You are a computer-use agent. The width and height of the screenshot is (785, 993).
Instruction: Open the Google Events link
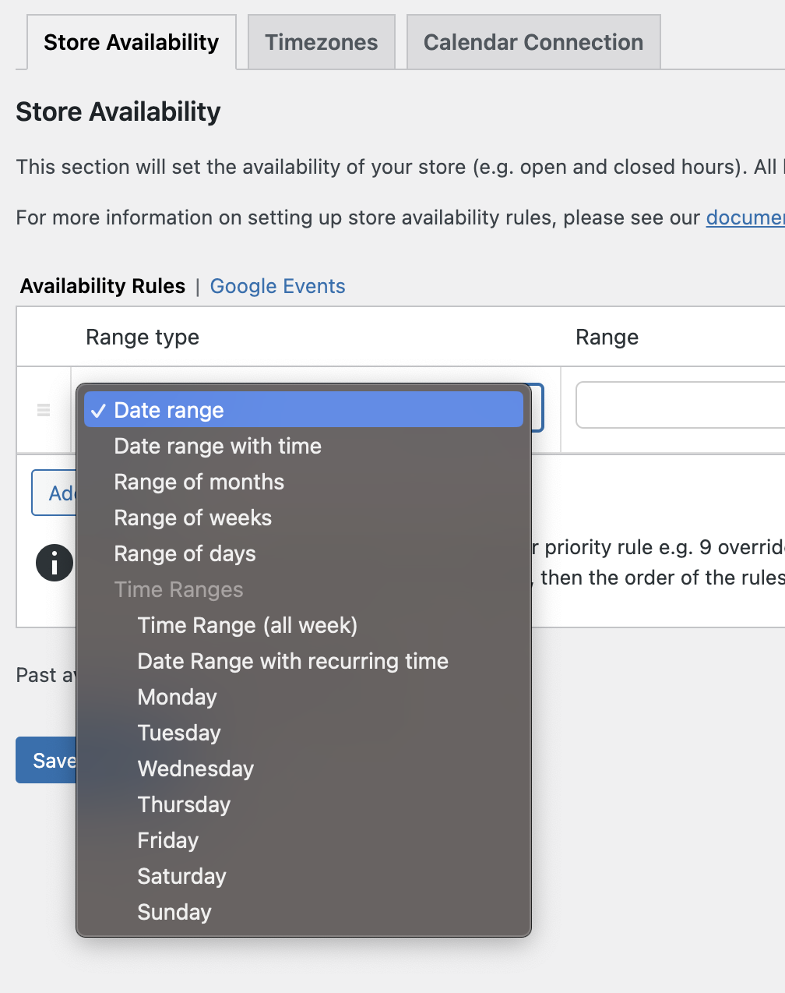(x=277, y=286)
